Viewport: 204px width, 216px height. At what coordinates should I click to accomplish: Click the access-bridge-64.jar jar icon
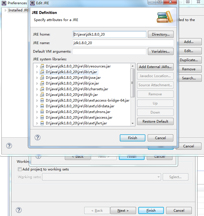coord(42,100)
